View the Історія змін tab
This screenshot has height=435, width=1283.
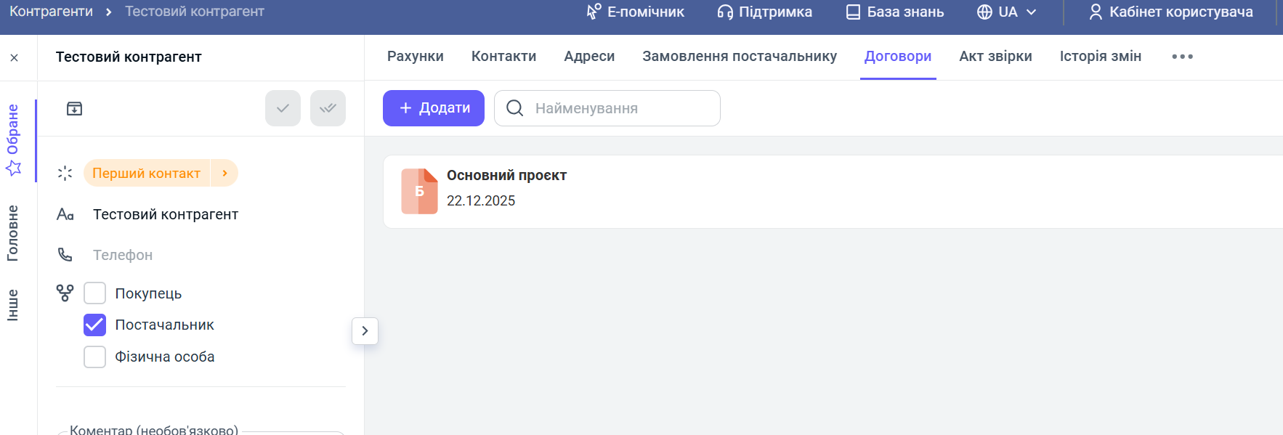[1101, 57]
